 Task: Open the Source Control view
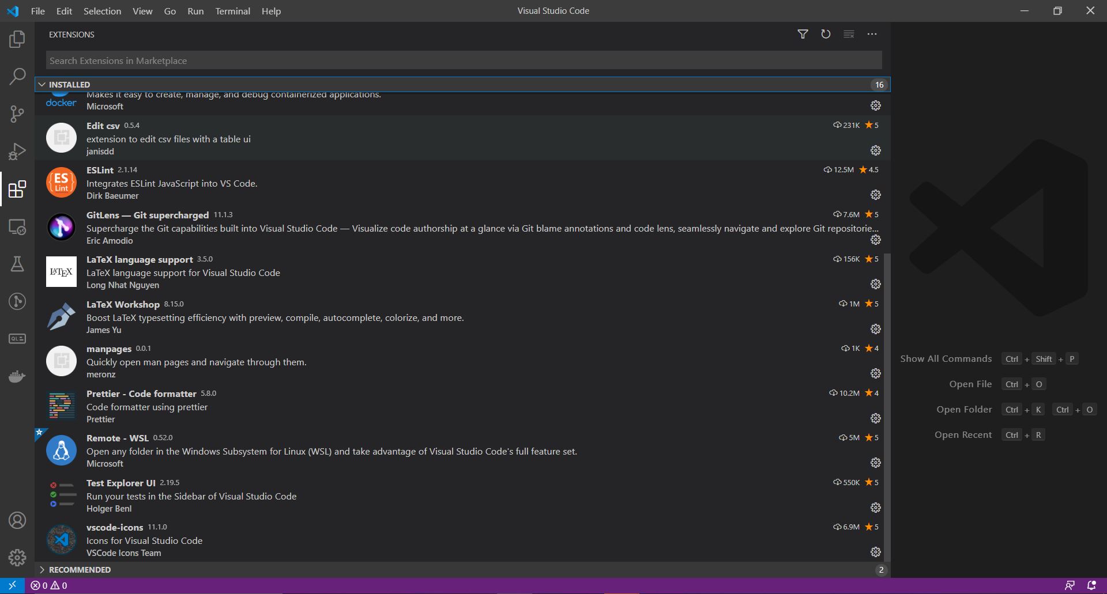[x=17, y=114]
